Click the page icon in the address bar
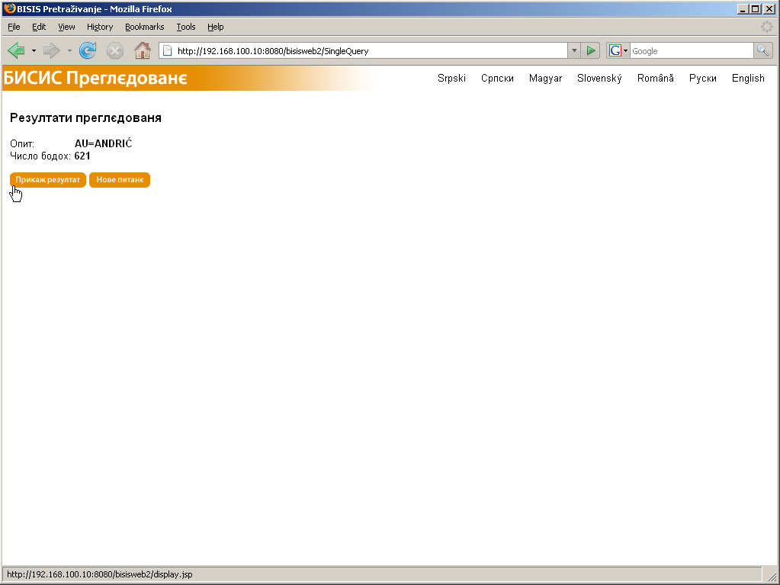 click(168, 51)
